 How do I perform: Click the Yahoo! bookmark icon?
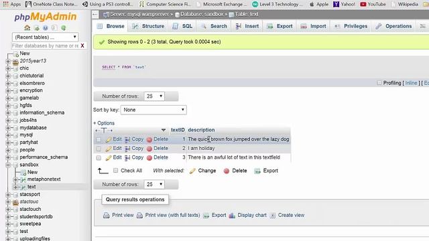click(x=336, y=4)
